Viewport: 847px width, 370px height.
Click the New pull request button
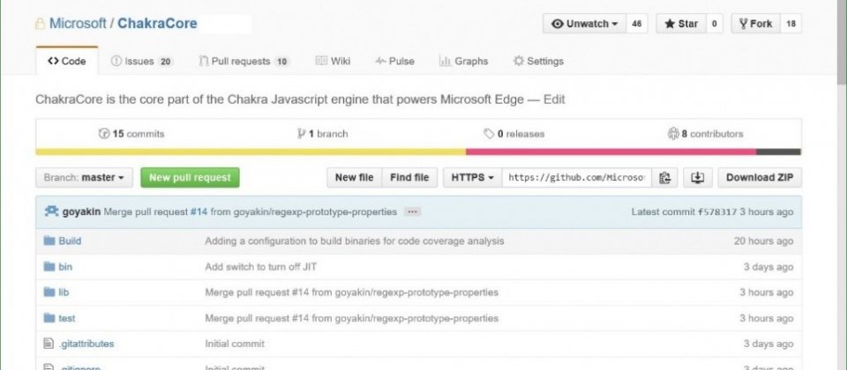tap(191, 177)
